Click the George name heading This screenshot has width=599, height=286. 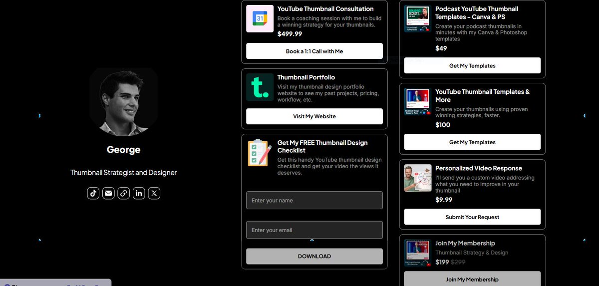pos(124,150)
